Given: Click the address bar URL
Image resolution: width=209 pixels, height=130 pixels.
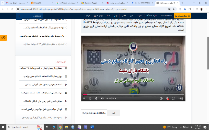Looking at the screenshot, I should point(74,9).
